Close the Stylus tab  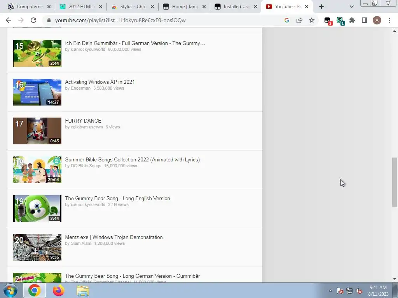coord(152,7)
